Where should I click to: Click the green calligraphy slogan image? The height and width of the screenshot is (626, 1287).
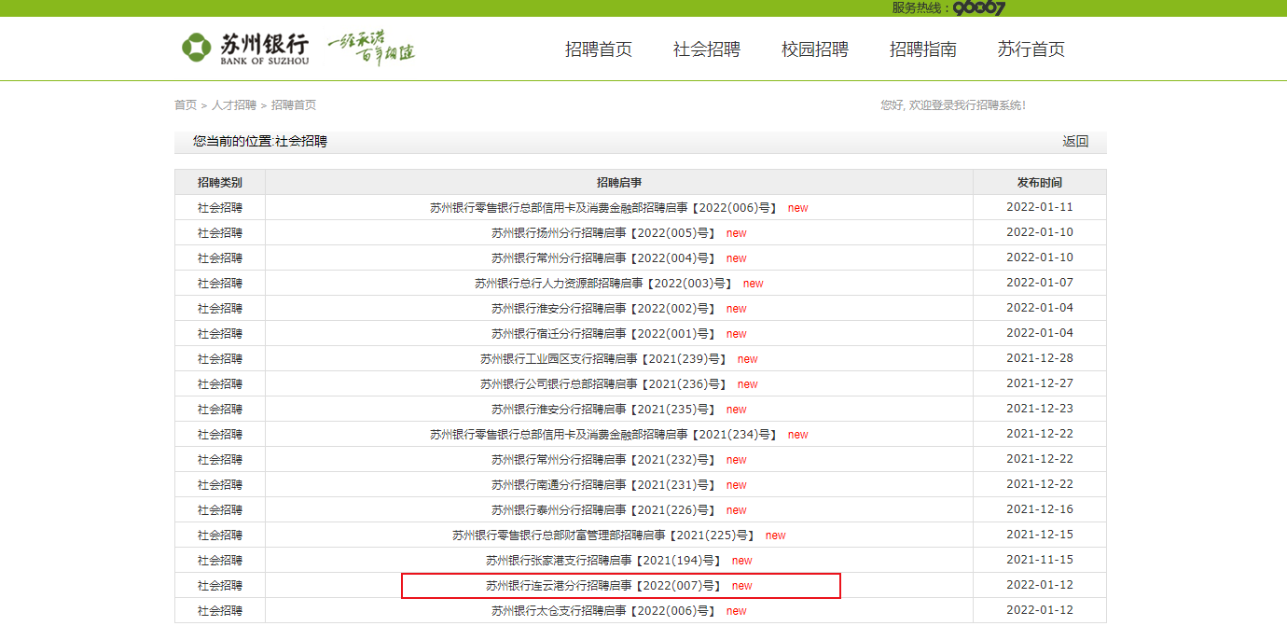pos(372,47)
